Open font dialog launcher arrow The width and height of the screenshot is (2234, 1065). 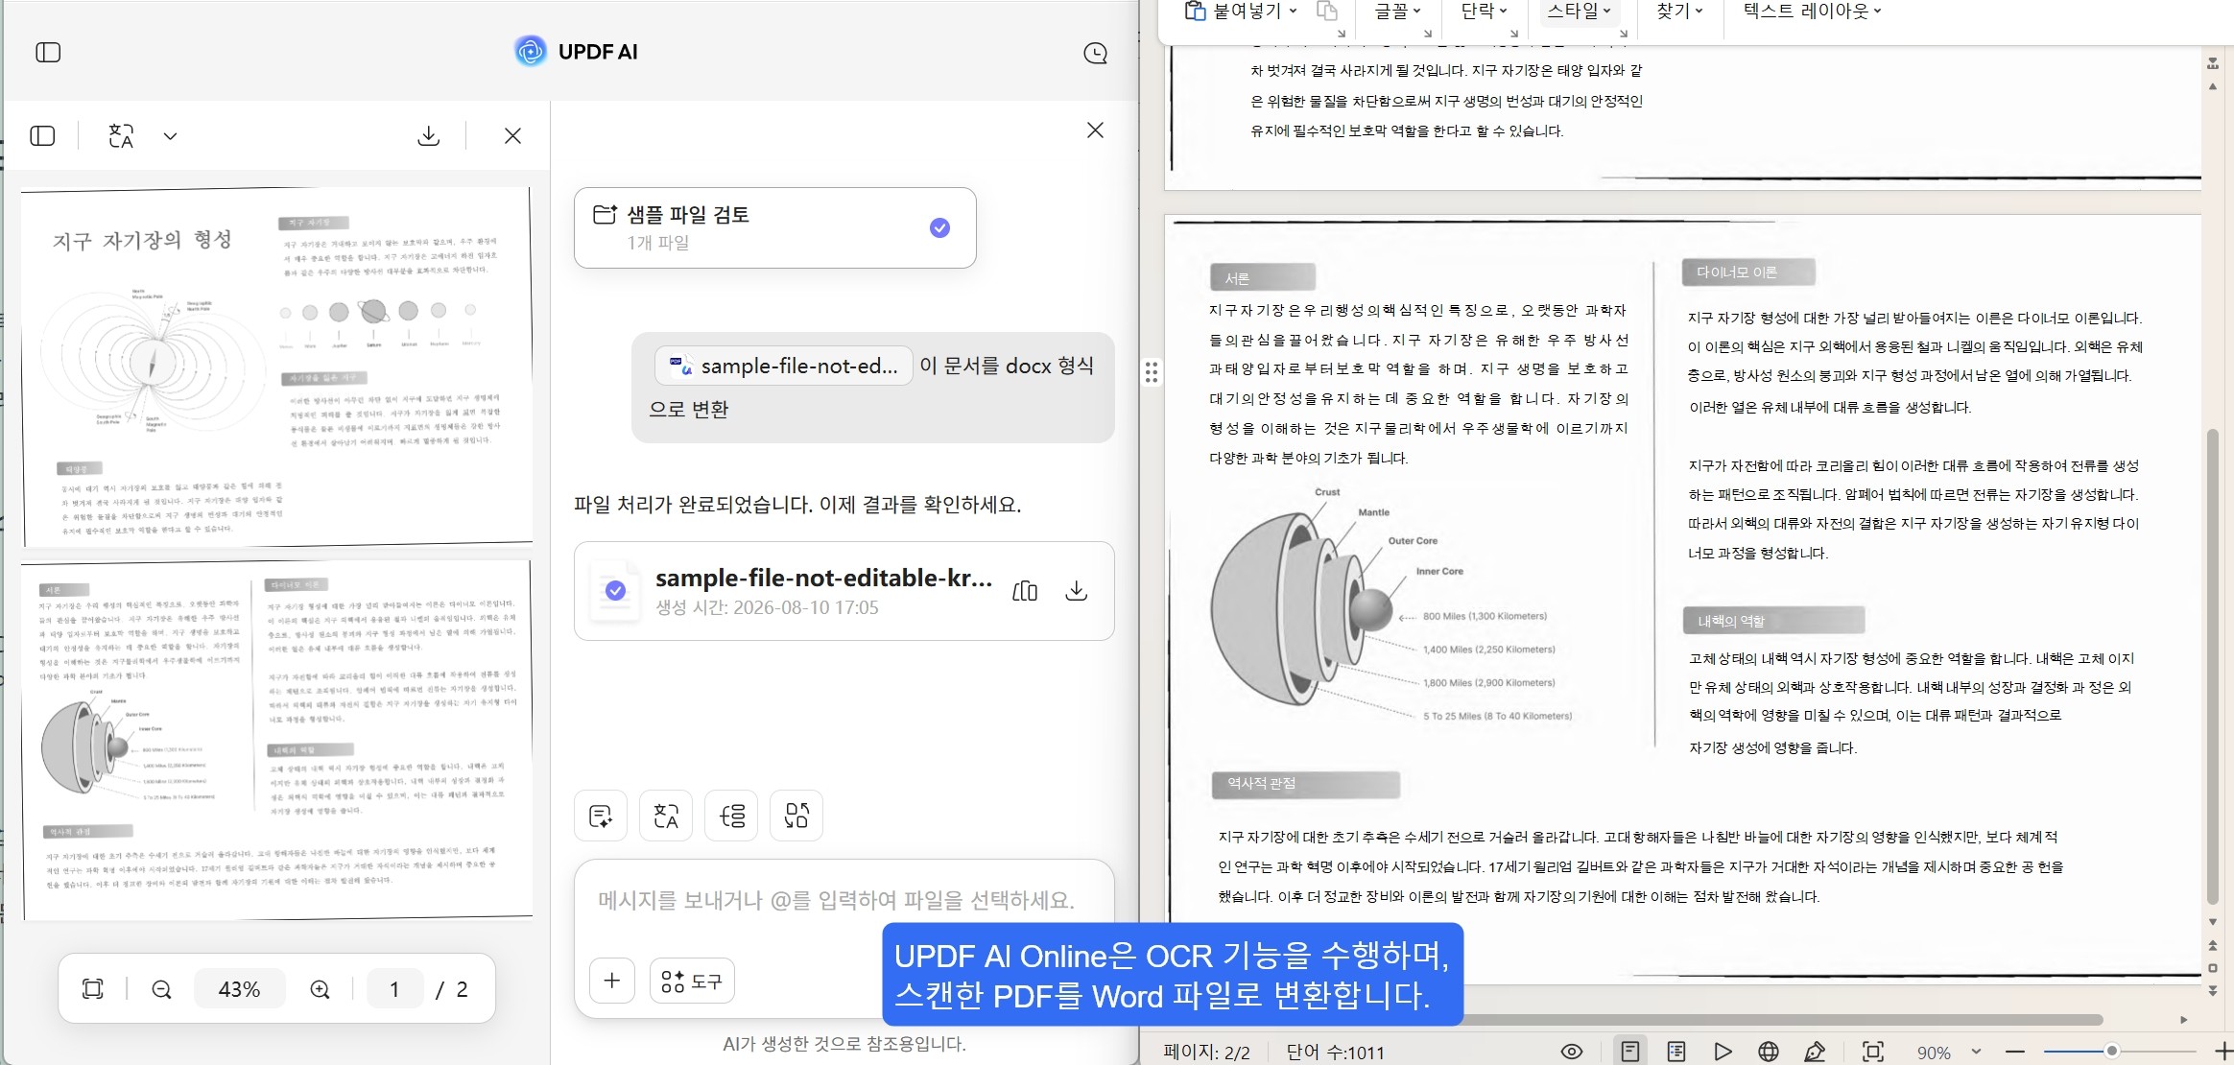1428,34
